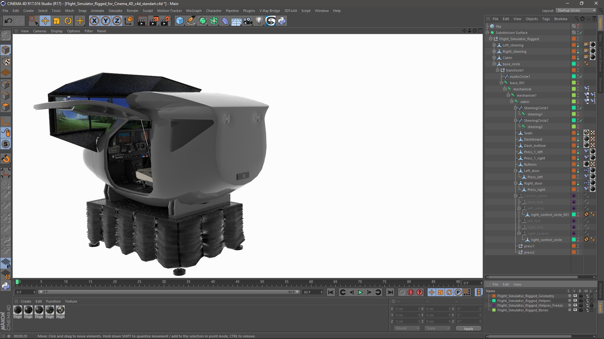Viewport: 604px width, 339px height.
Task: Open the viewport Cameras menu
Action: 40,31
